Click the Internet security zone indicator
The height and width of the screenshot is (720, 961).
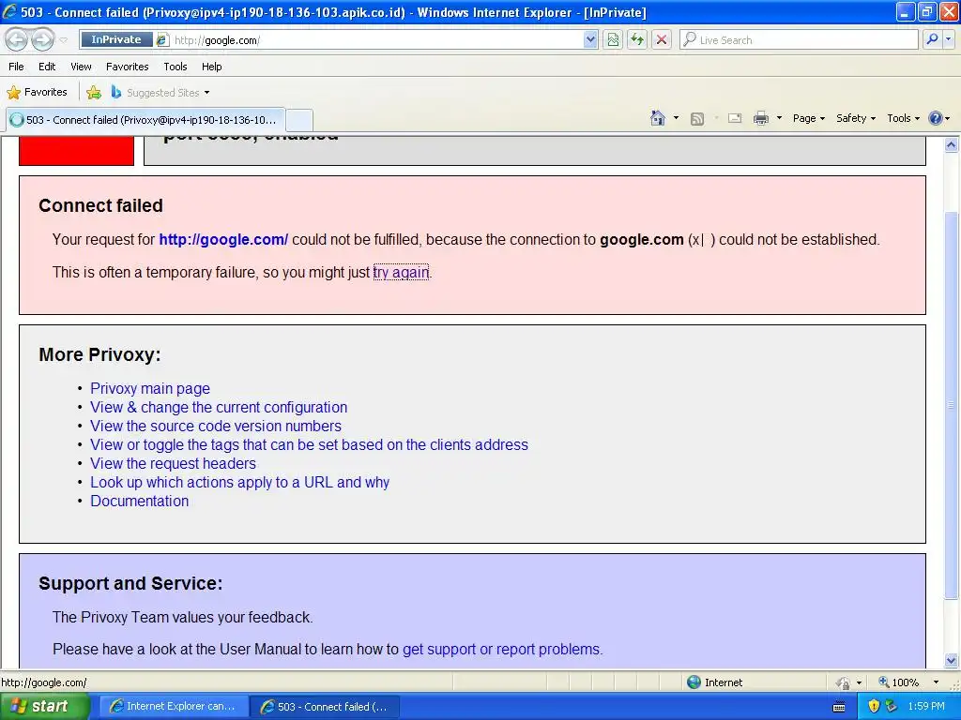point(714,682)
